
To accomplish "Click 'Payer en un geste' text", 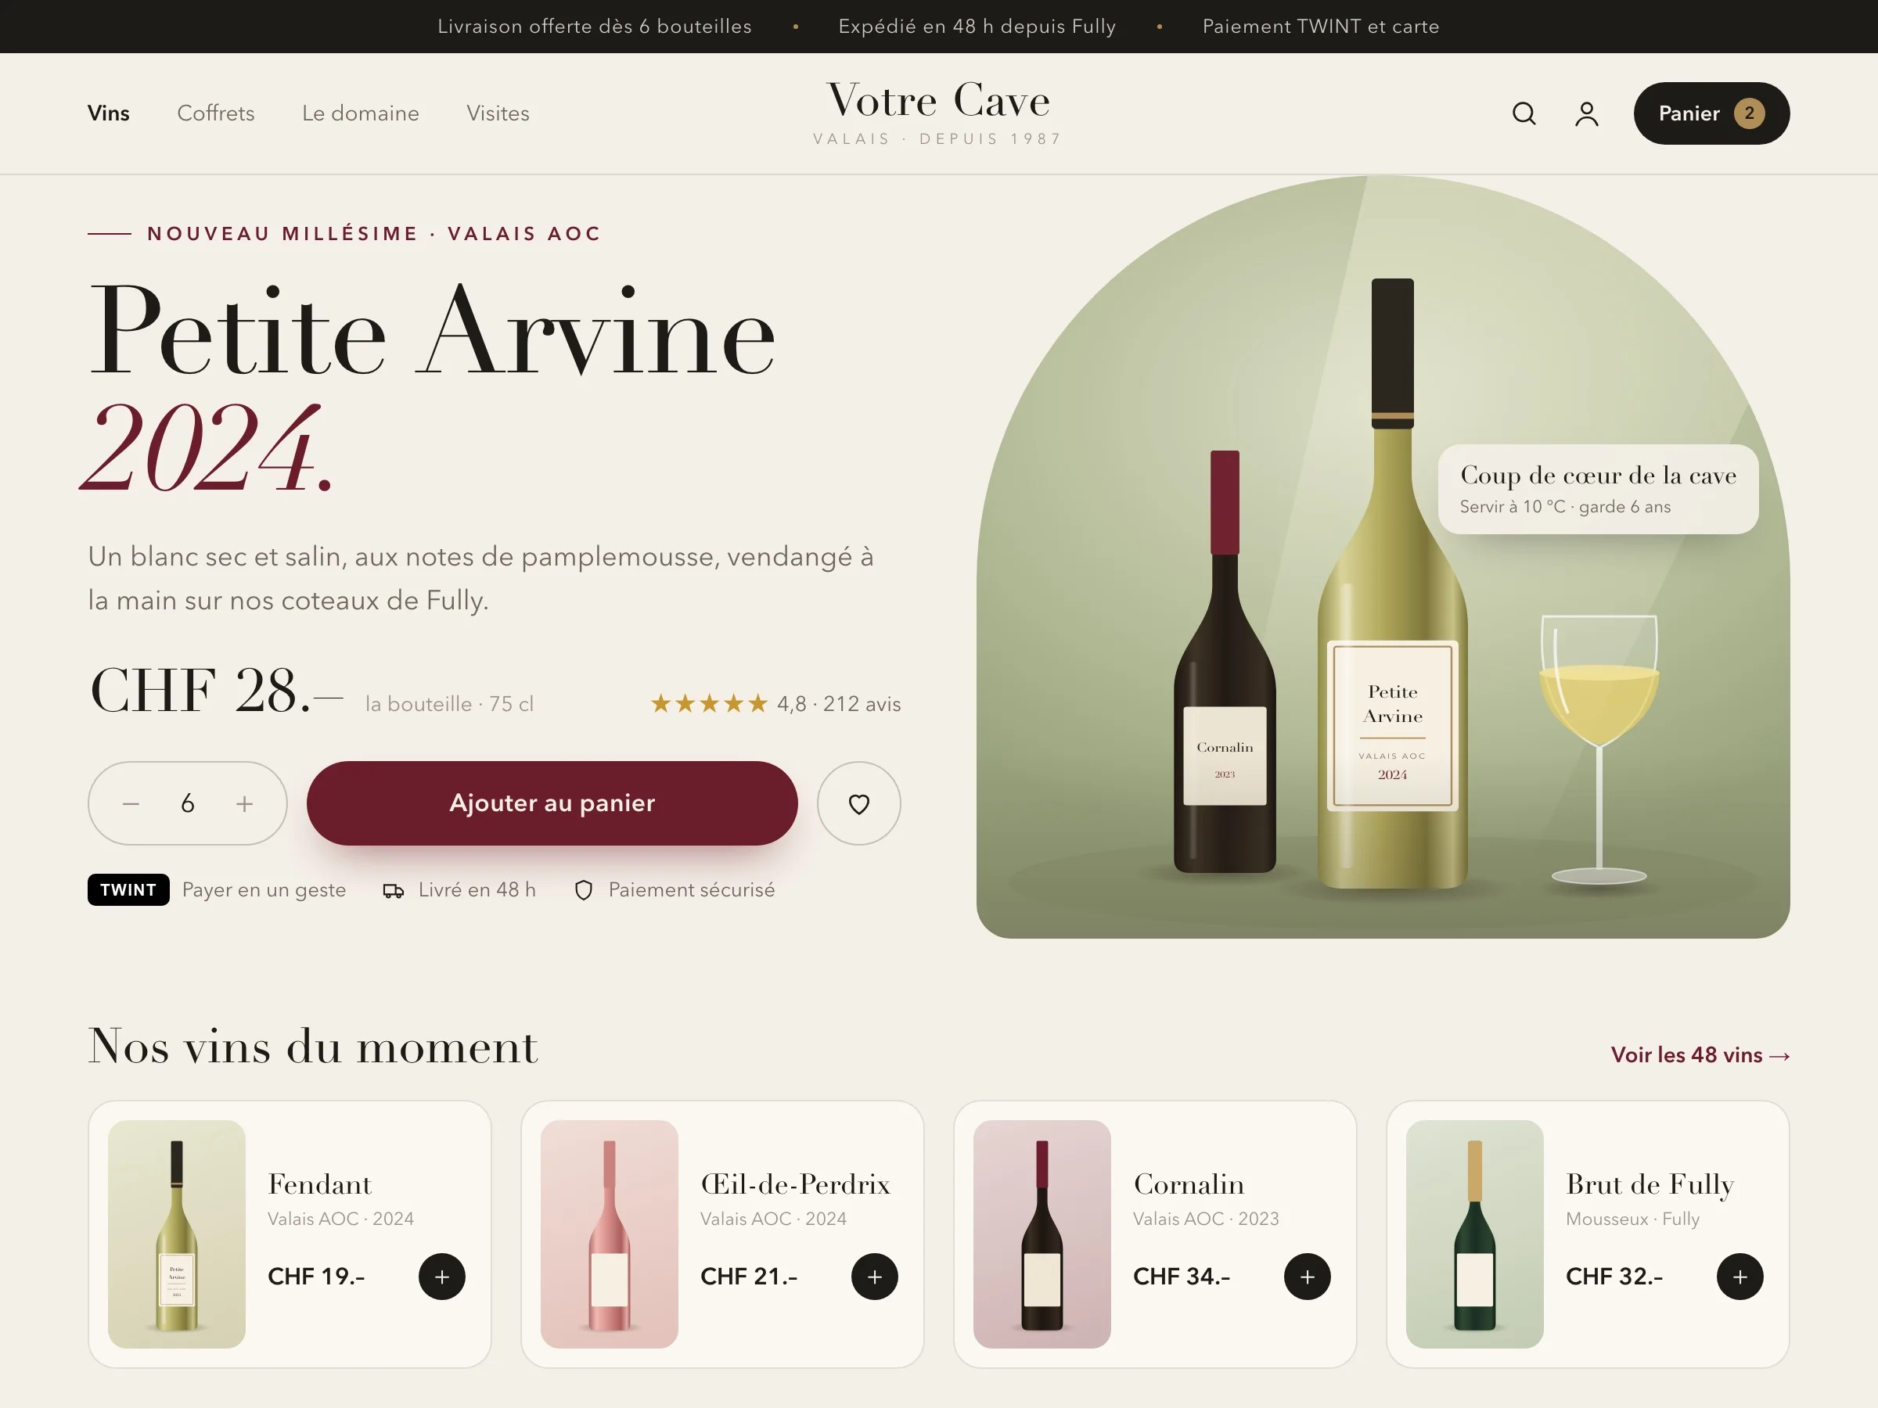I will coord(264,889).
